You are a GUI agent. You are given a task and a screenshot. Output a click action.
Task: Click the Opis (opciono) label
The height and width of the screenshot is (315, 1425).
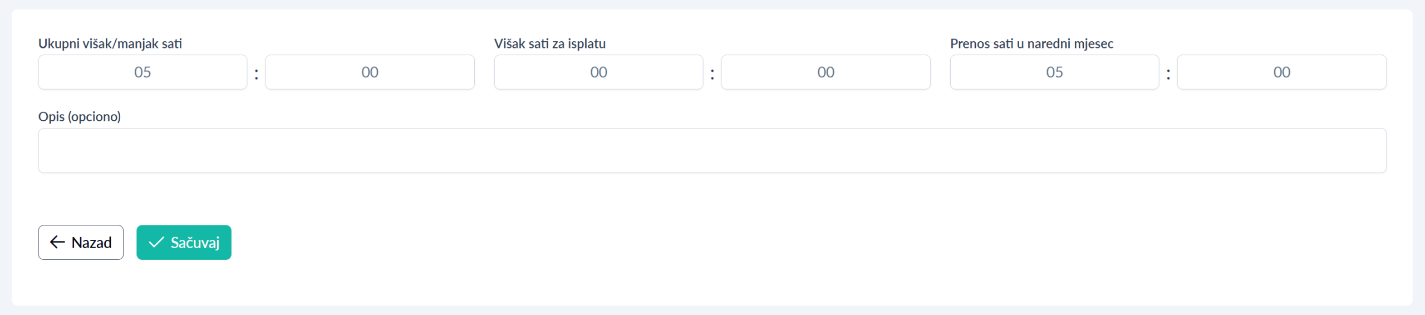tap(80, 116)
